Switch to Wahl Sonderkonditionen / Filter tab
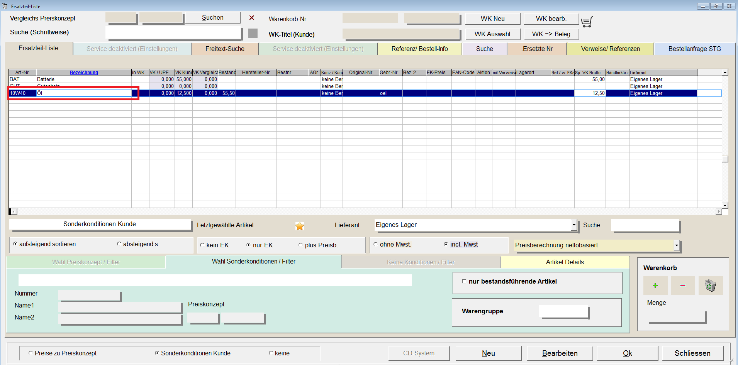This screenshot has width=738, height=365. click(x=254, y=262)
